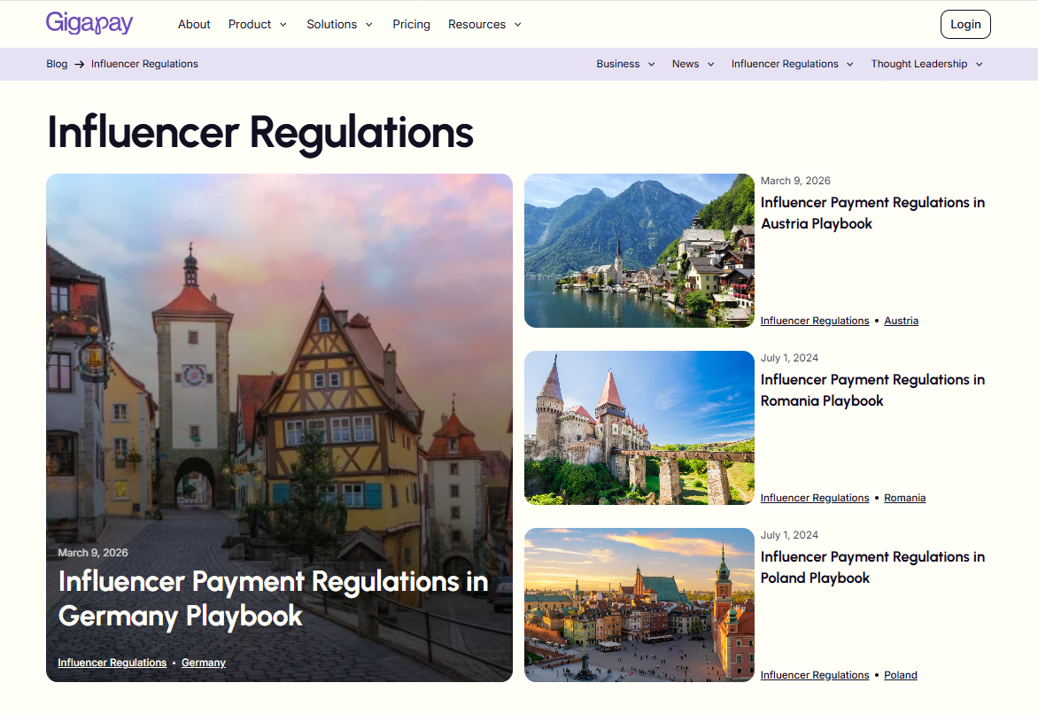Open the Romania castle thumbnail
Screen dimensions: 1038x714
tap(639, 428)
